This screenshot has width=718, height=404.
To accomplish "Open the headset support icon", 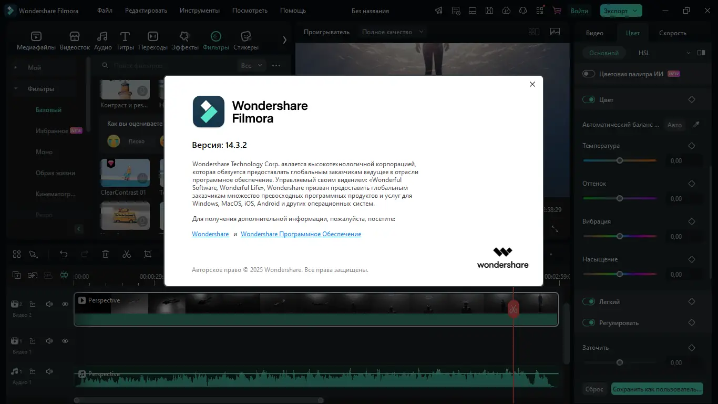I will coord(523,11).
